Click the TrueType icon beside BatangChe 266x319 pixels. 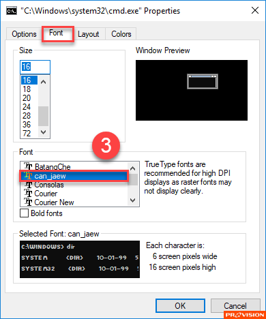[x=28, y=166]
